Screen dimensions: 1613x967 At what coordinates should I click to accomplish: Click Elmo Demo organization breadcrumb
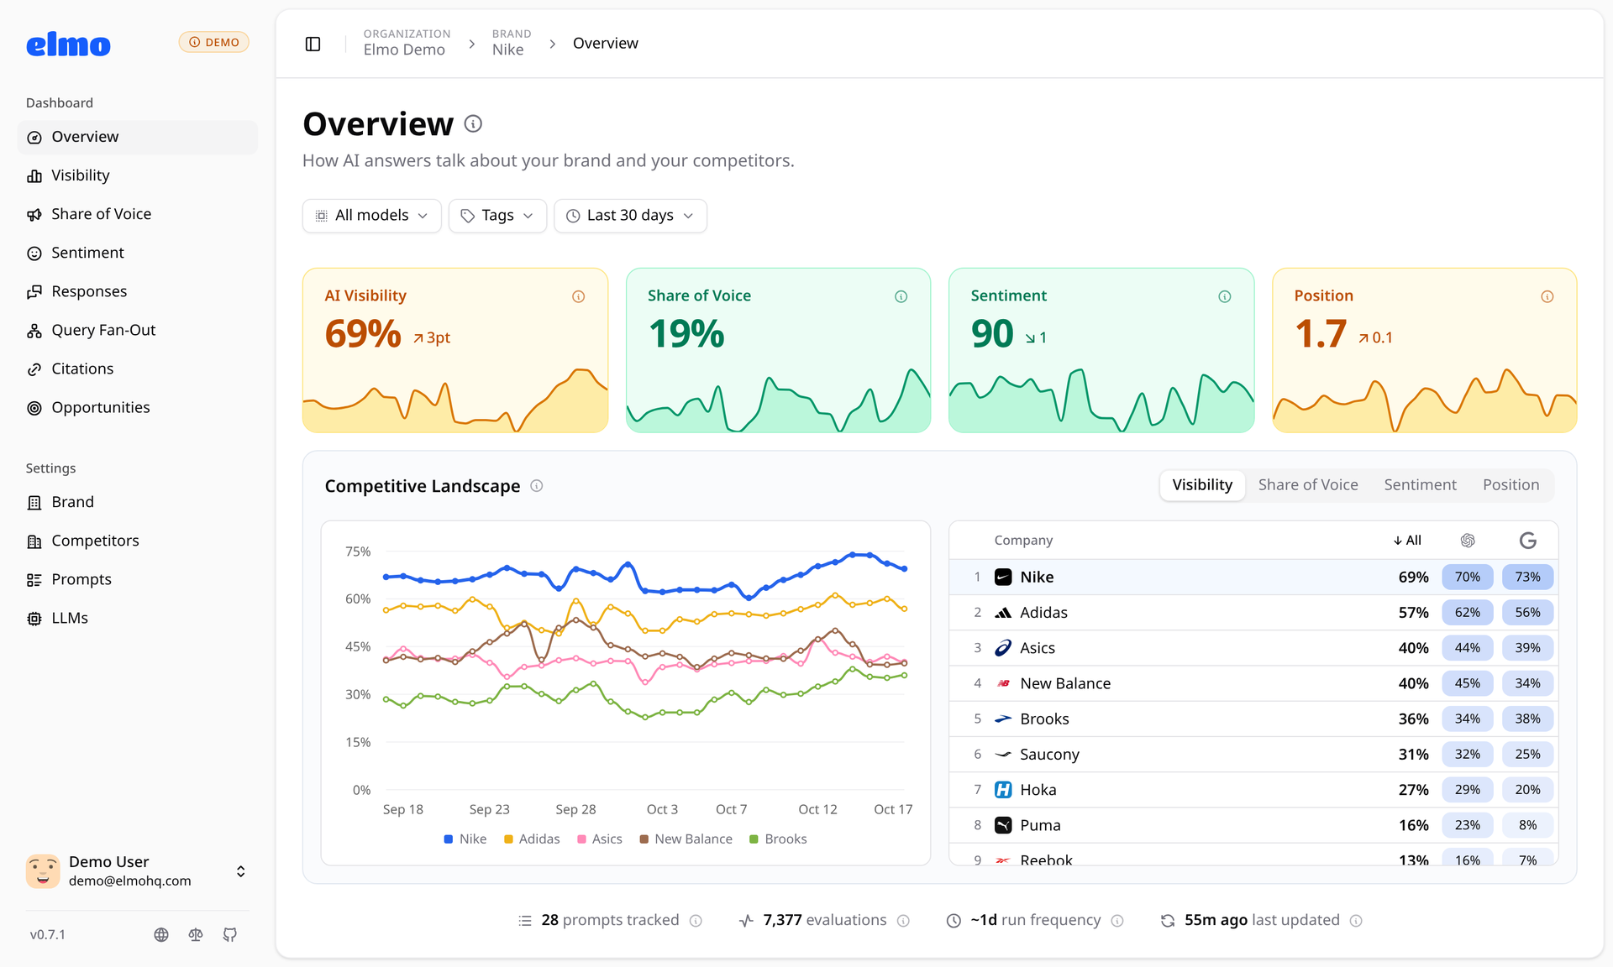pos(407,43)
